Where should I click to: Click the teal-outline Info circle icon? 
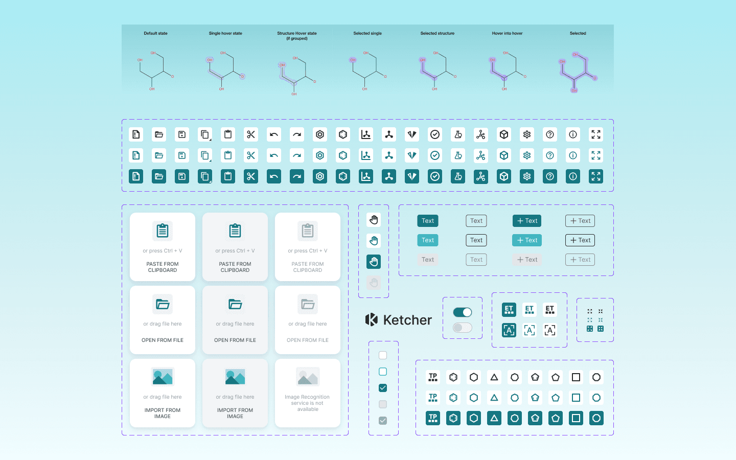573,155
